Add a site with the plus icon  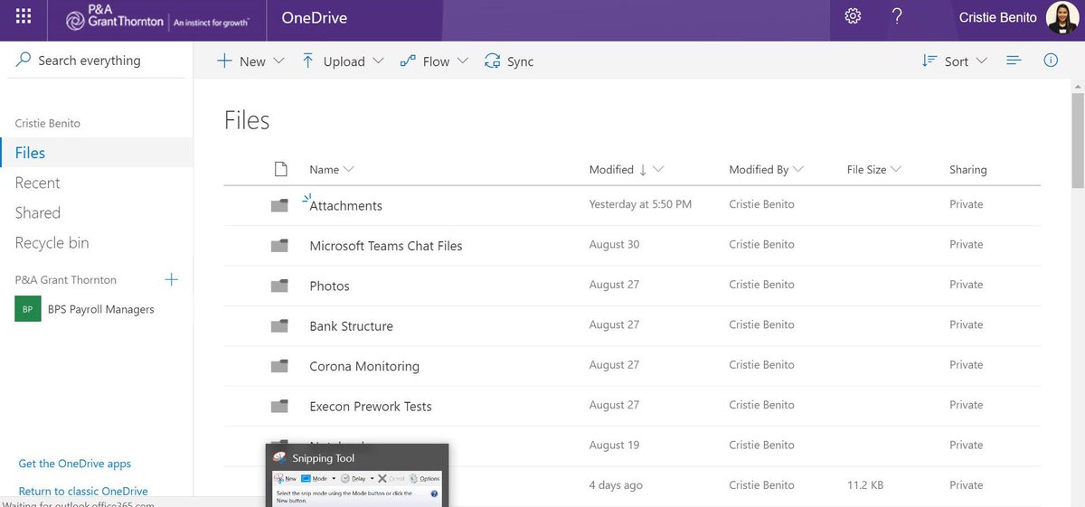[x=172, y=279]
